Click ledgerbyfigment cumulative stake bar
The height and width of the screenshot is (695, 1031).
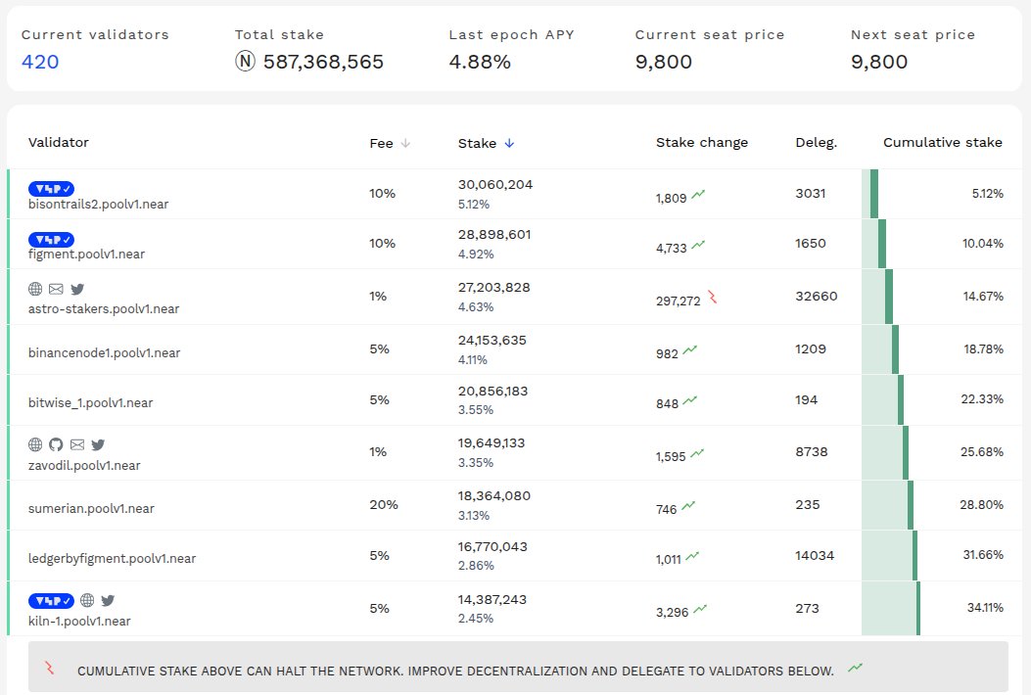click(914, 555)
